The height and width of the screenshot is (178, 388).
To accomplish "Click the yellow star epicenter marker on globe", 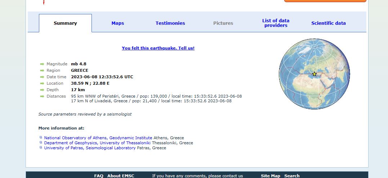I will [x=314, y=74].
